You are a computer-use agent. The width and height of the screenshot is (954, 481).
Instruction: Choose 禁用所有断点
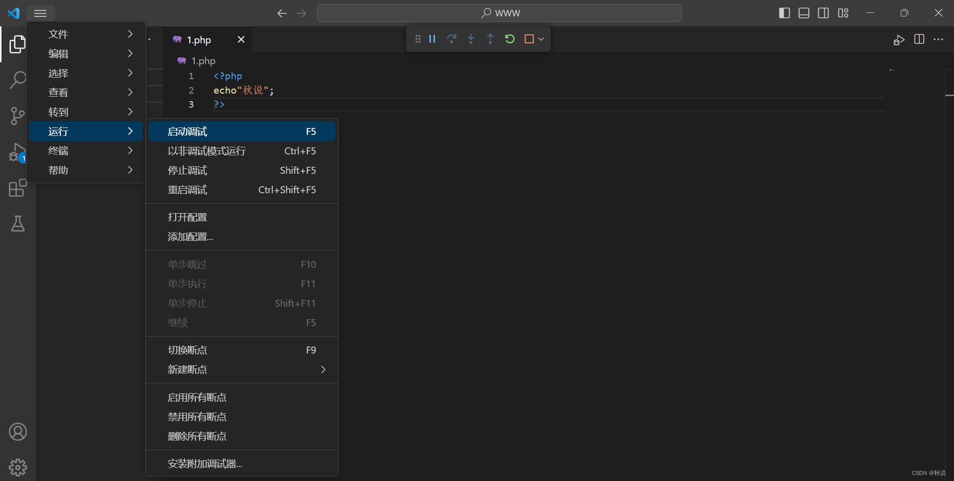tap(242, 417)
